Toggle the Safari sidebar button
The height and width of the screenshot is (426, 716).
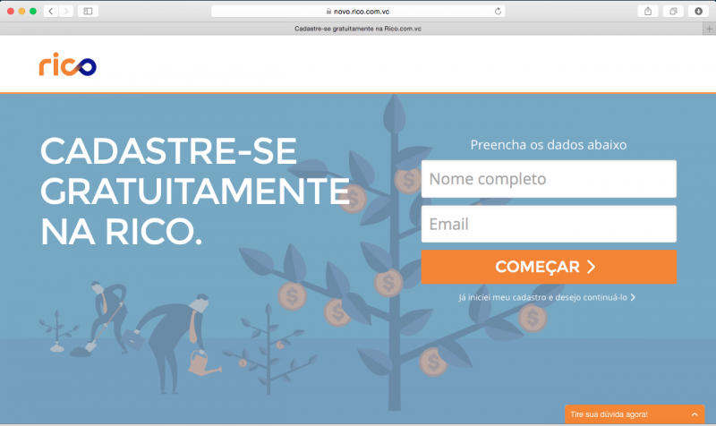[88, 11]
